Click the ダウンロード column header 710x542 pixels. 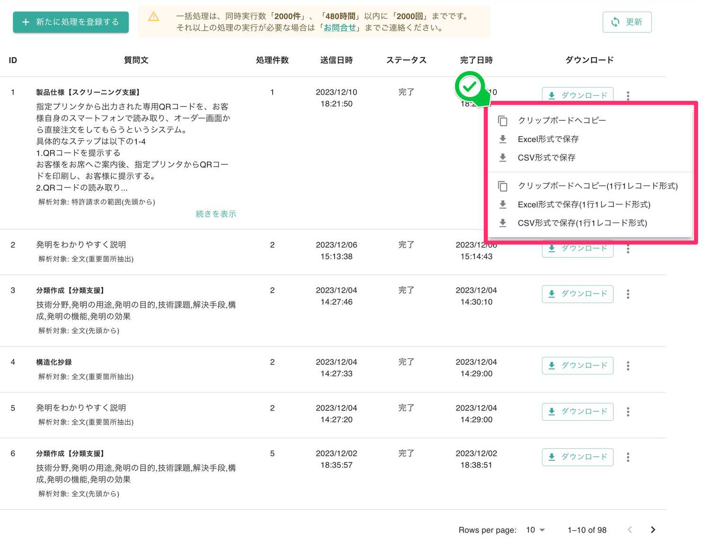[x=590, y=60]
